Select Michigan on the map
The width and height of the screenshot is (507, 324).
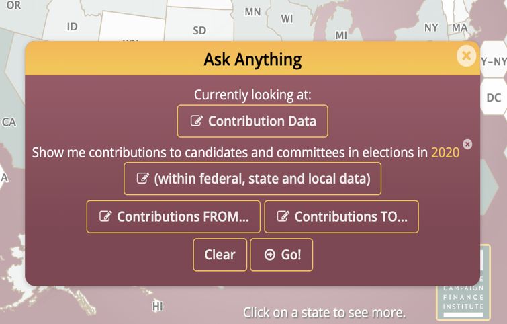341,35
